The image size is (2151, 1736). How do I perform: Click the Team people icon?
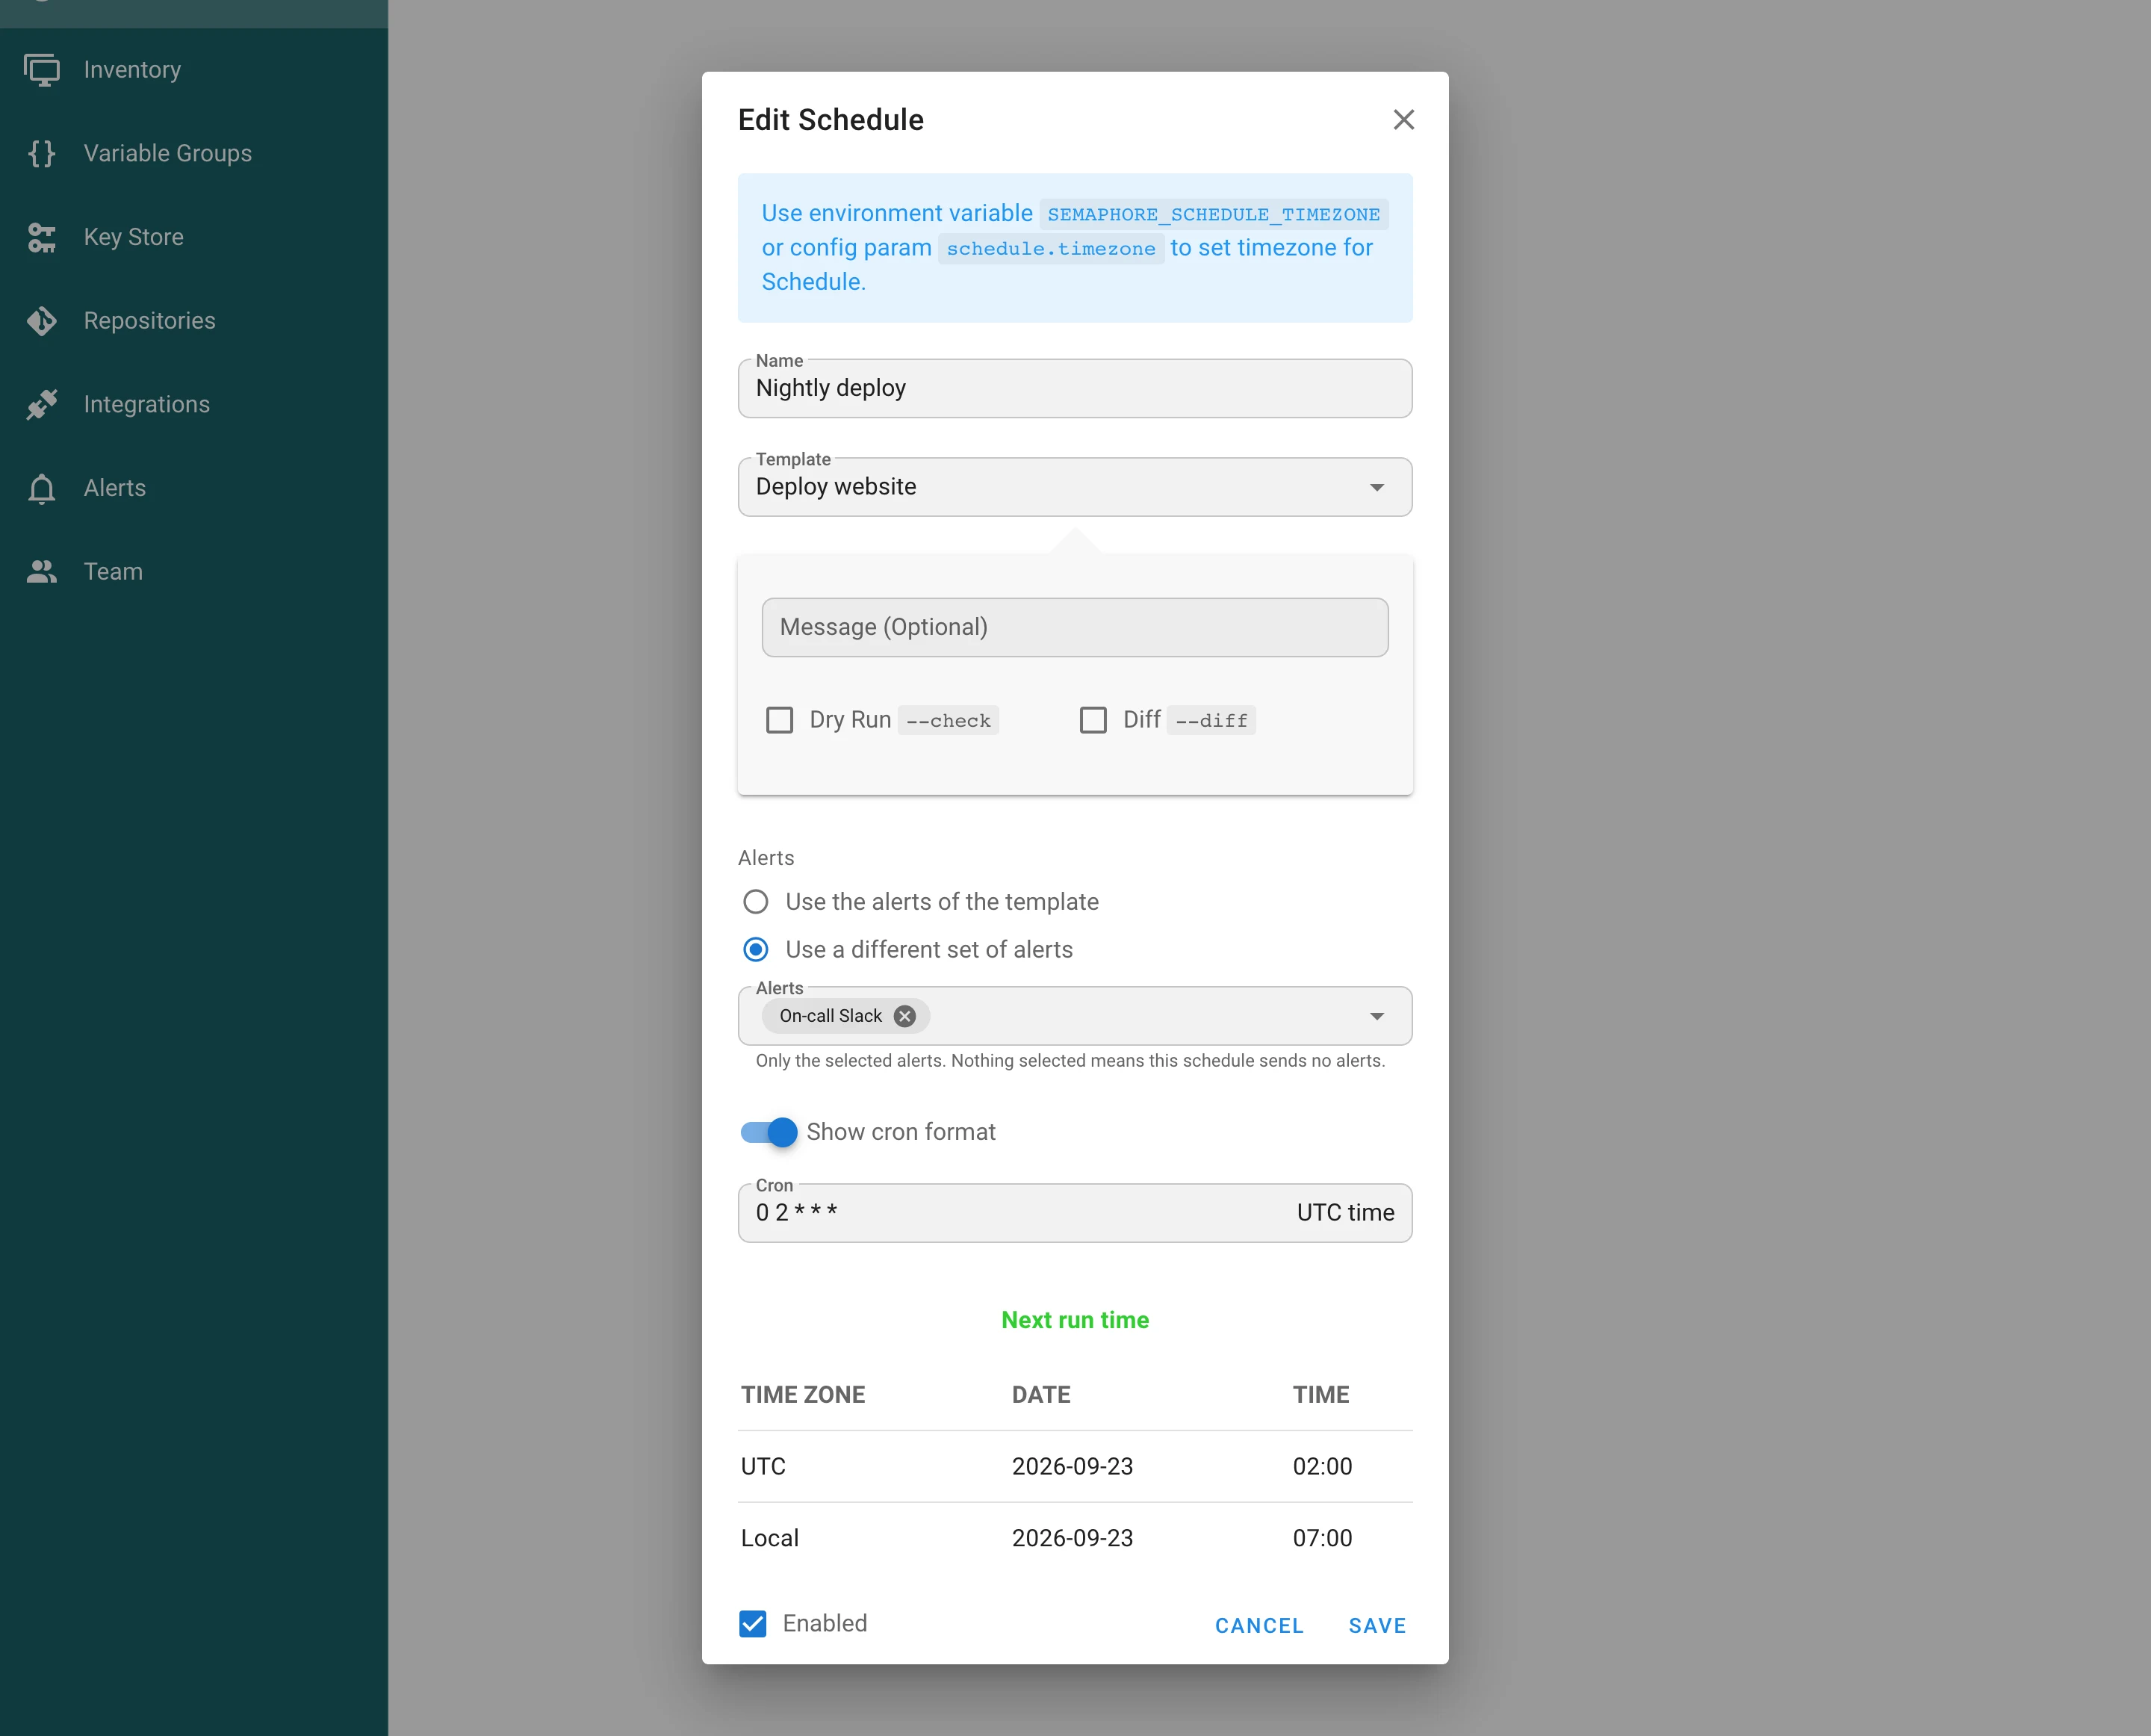[x=41, y=572]
